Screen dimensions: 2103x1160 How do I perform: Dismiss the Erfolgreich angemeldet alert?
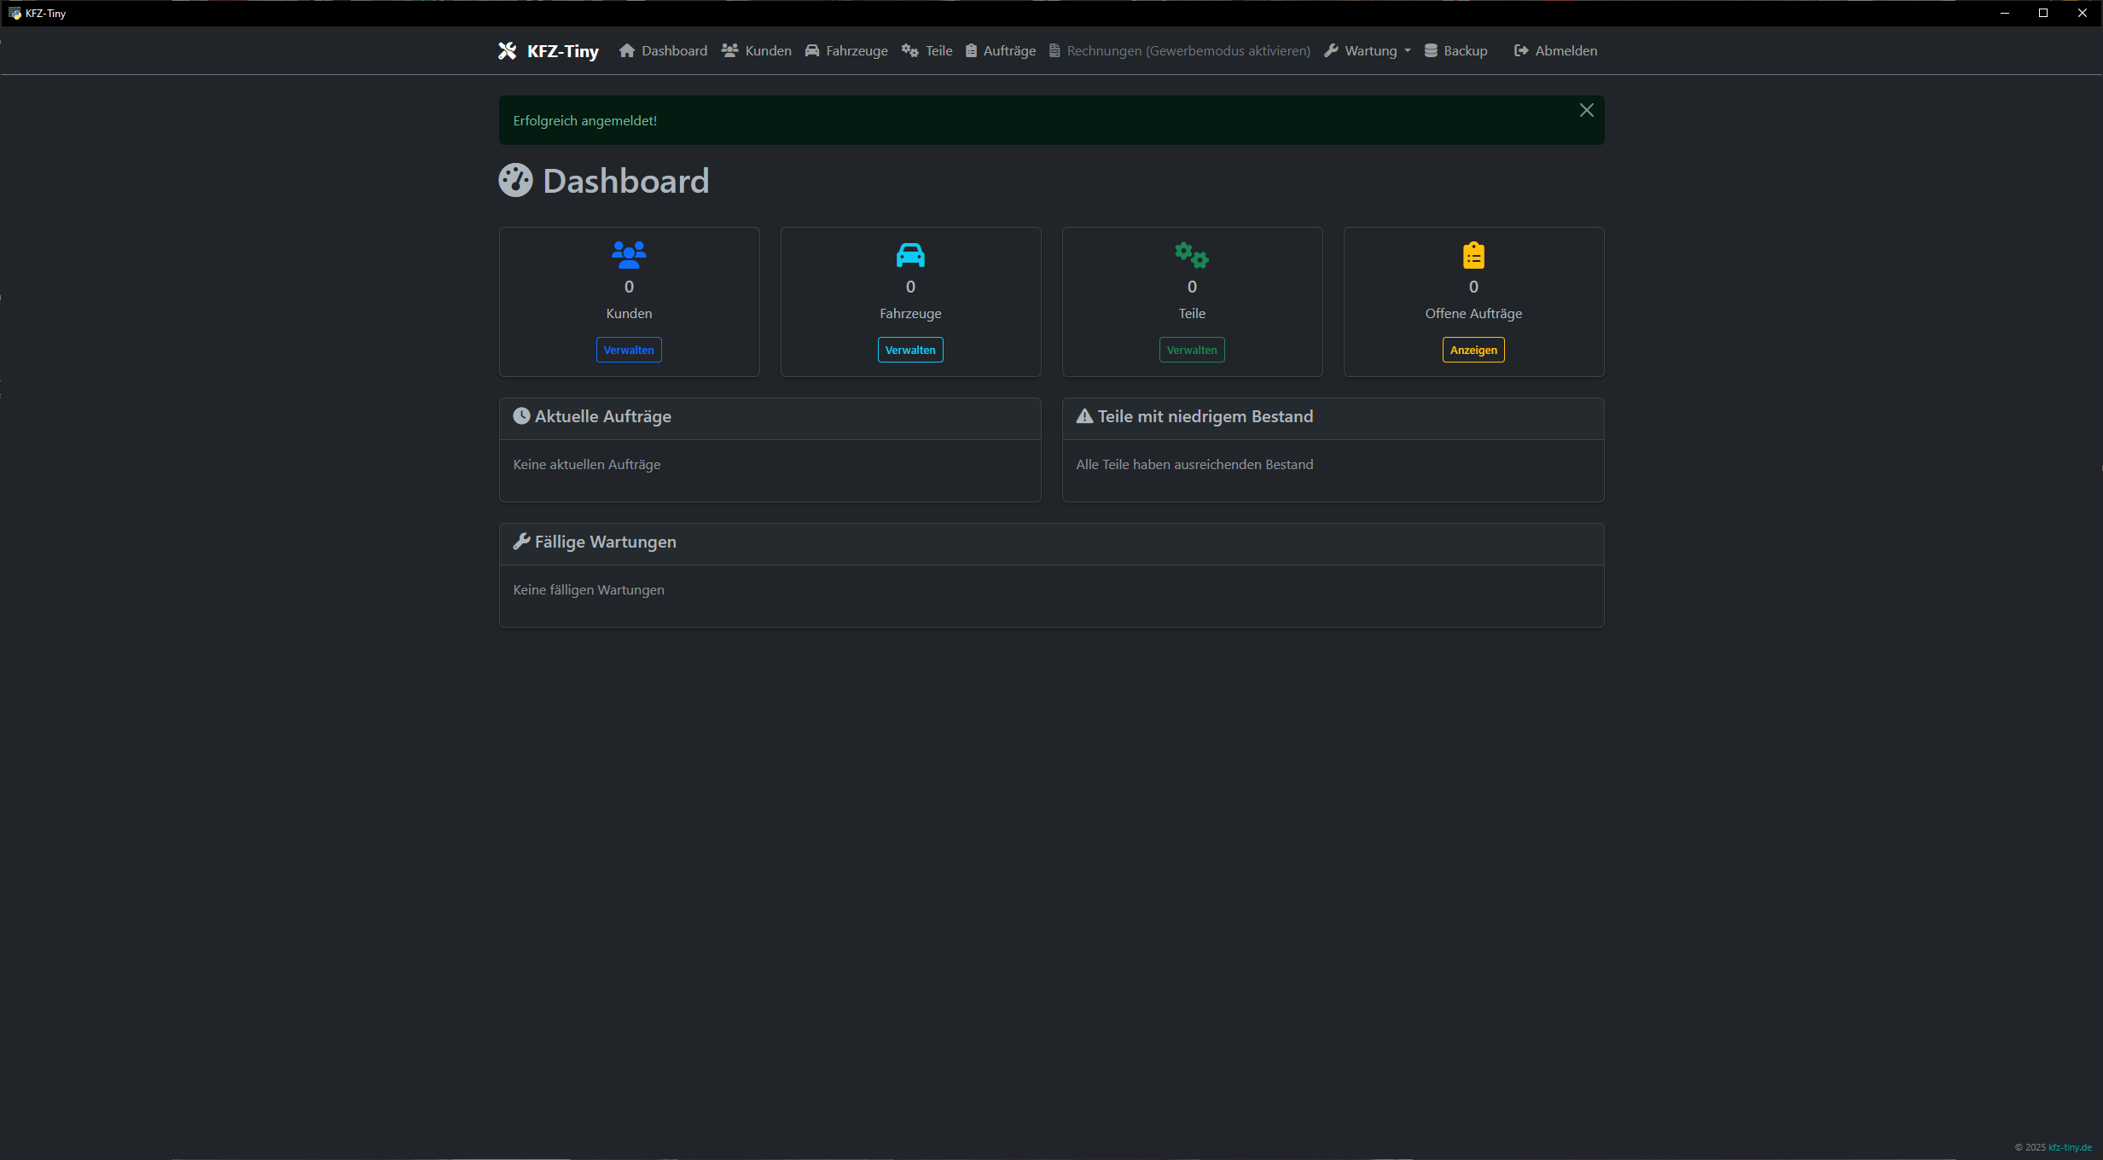pos(1586,111)
